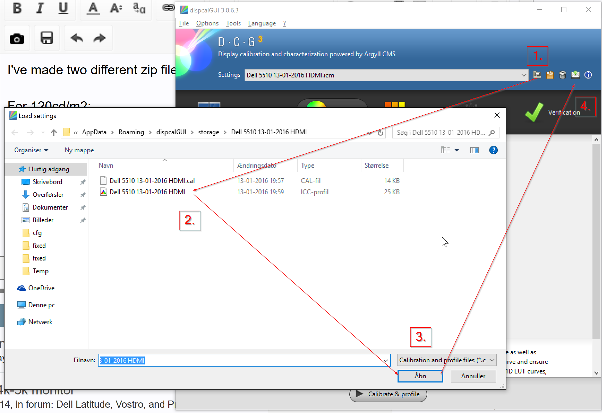Go up one folder level
The image size is (602, 413).
click(x=54, y=132)
